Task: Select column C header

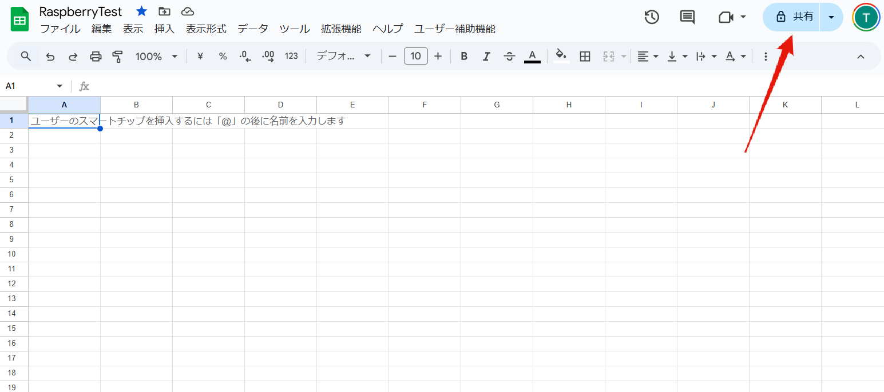Action: point(209,105)
